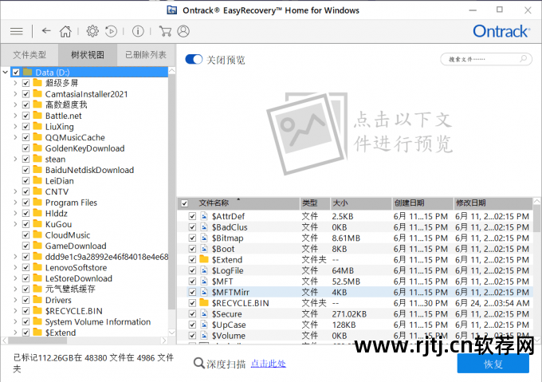Select the BaiduNetdiskDownload folder
The height and width of the screenshot is (382, 542).
coord(89,170)
